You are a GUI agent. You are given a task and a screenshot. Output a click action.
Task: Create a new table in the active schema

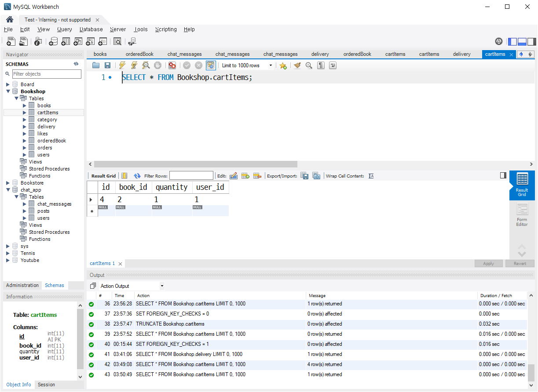pos(66,41)
